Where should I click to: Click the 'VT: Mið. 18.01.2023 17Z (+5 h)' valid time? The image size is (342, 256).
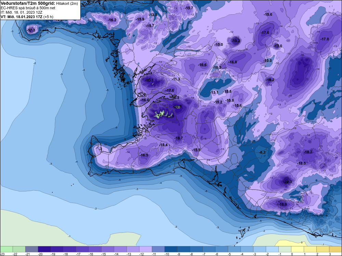click(27, 17)
